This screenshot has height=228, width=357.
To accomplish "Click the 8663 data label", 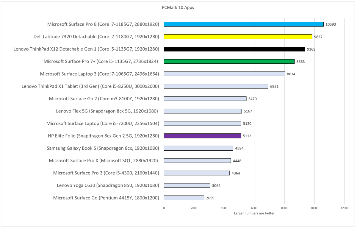I will 300,62.
